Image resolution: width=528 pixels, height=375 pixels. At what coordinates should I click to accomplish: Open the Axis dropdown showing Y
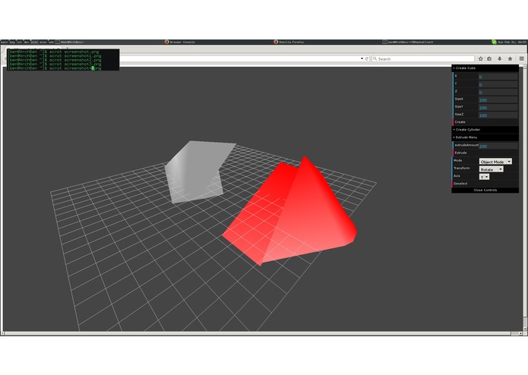pyautogui.click(x=484, y=177)
